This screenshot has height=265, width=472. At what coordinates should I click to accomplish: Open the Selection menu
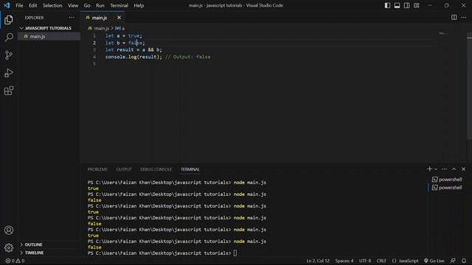pos(52,5)
